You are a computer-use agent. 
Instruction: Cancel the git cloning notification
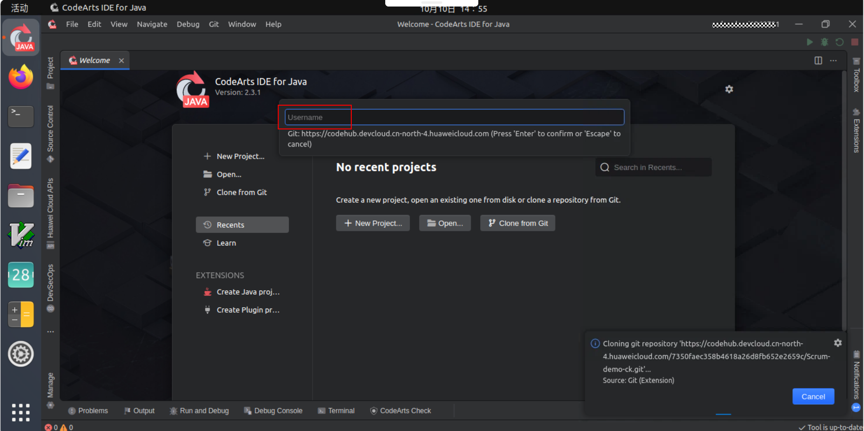pos(813,397)
